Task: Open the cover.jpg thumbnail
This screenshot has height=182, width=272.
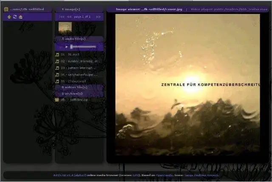Action: (65, 28)
